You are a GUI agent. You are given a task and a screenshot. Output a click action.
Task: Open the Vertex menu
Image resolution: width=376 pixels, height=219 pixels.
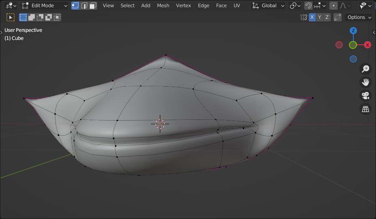[183, 6]
